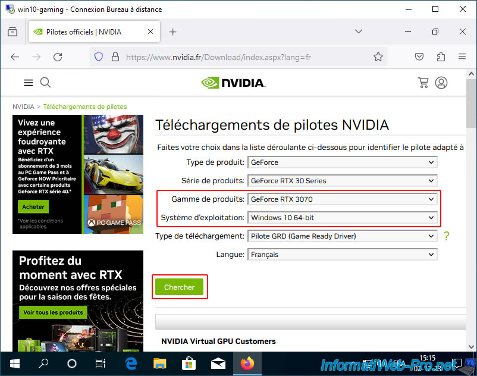Image resolution: width=477 pixels, height=376 pixels.
Task: Open the tracking protection shield icon
Action: (99, 57)
